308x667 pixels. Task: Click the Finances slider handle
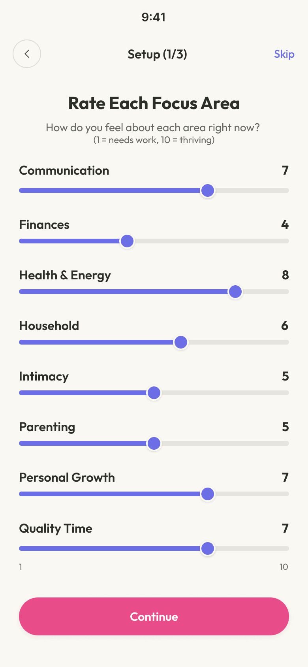pyautogui.click(x=127, y=241)
